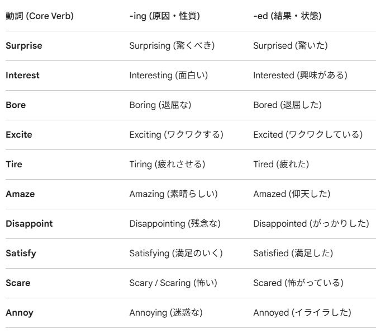Screen dimensions: 376x333
Task: Click the Bored (退屈した) cell
Action: click(287, 105)
